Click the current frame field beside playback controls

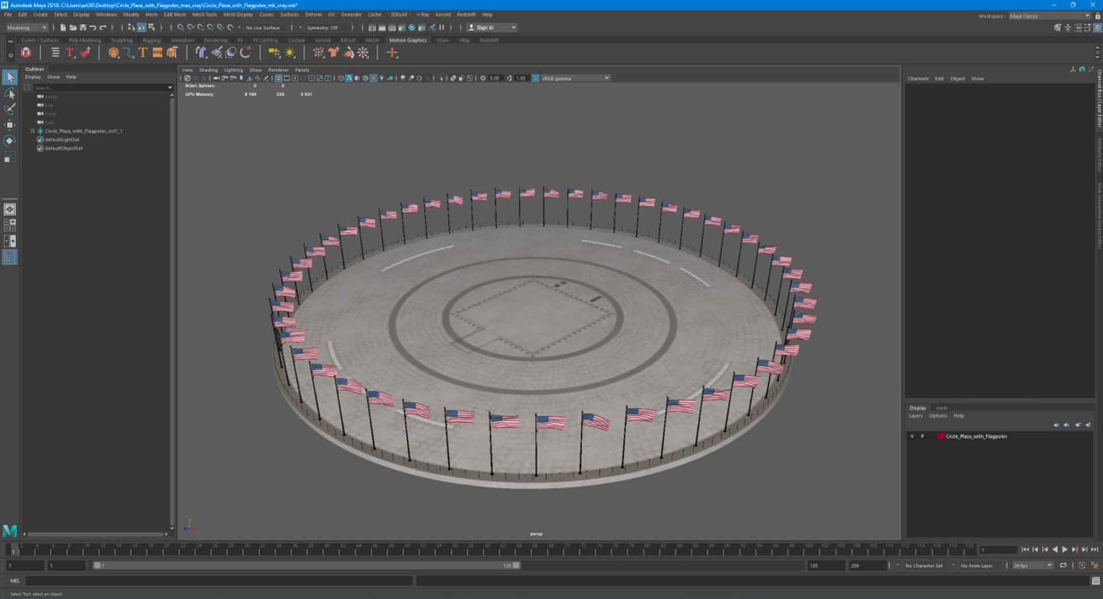pyautogui.click(x=998, y=550)
